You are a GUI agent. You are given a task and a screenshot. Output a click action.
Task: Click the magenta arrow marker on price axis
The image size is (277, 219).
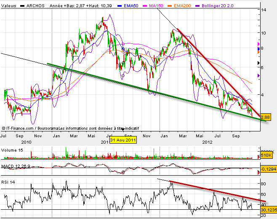pyautogui.click(x=258, y=44)
